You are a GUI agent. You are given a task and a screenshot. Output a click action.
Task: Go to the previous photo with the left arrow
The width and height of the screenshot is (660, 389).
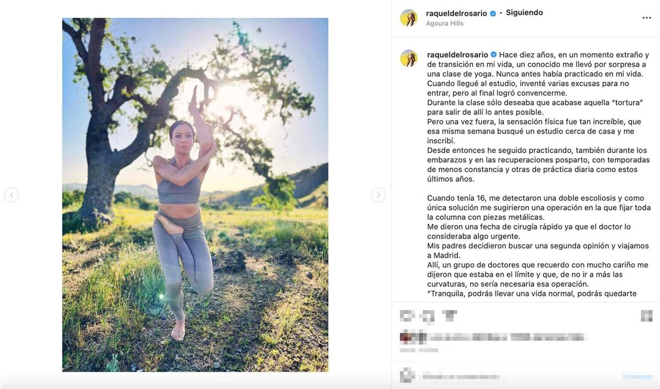(x=12, y=194)
